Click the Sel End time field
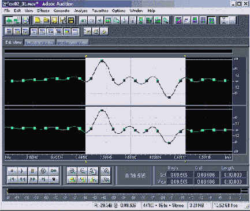The height and width of the screenshot is (211, 250). point(206,175)
